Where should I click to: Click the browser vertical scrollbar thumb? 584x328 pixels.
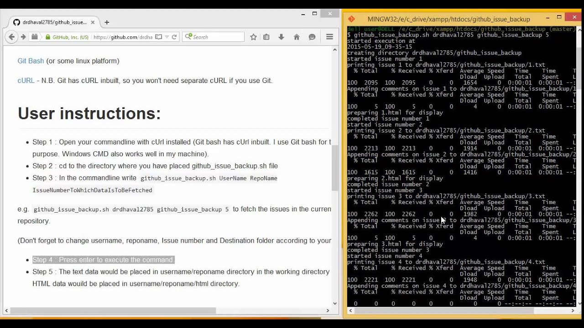(x=335, y=168)
